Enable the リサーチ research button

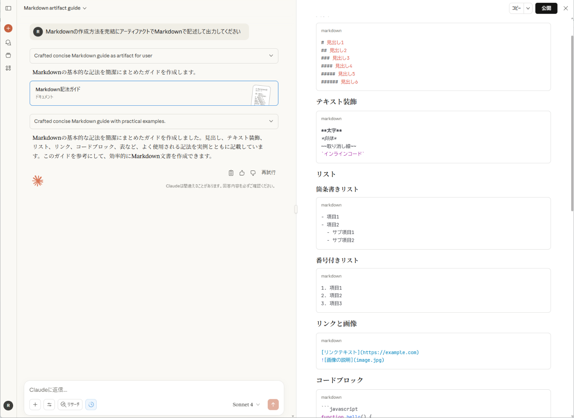point(70,404)
